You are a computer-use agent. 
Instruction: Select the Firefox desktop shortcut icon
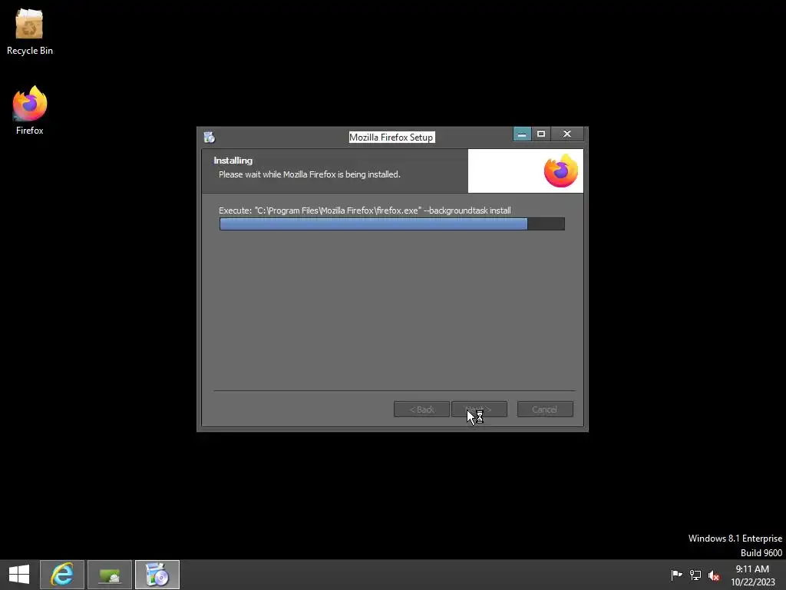[30, 111]
